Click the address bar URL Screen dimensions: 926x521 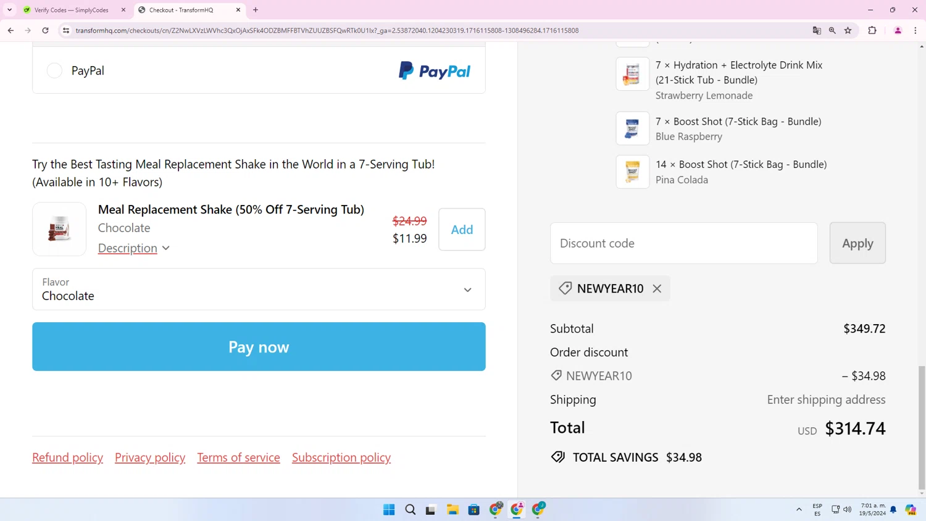point(327,30)
